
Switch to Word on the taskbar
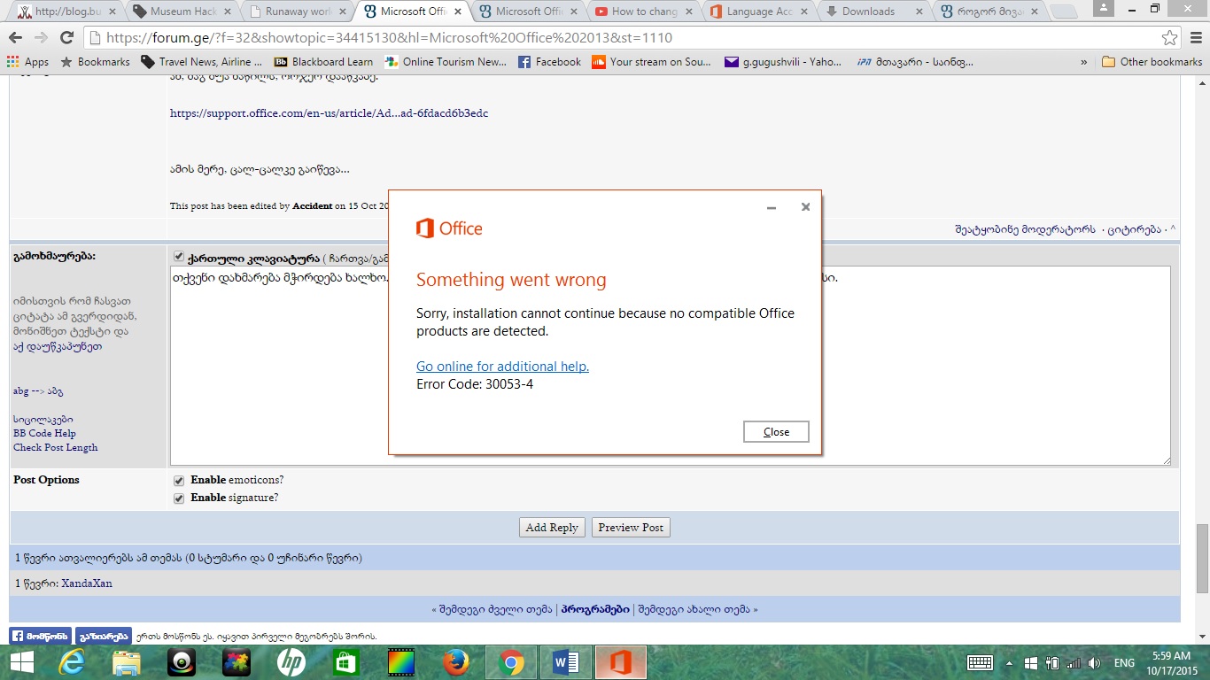coord(565,662)
